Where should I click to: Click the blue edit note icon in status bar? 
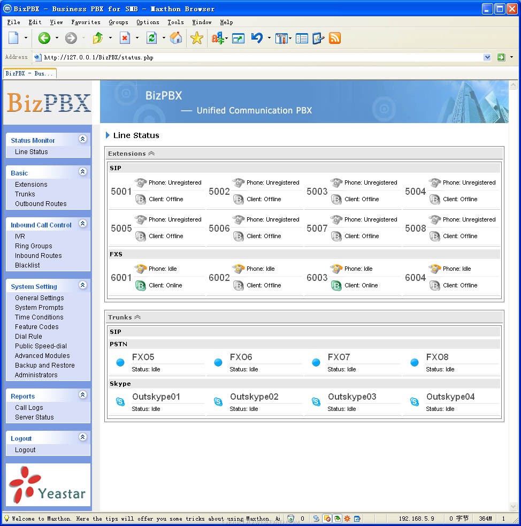(357, 519)
